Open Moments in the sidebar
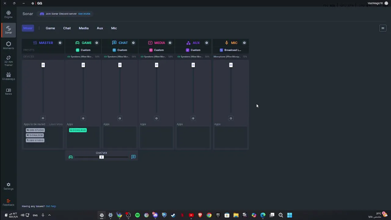The image size is (391, 220). pos(9,46)
